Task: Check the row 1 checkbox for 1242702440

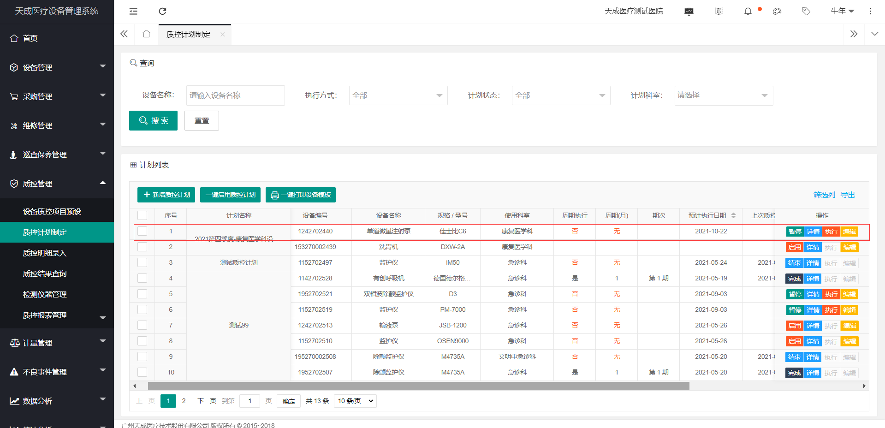Action: pyautogui.click(x=143, y=231)
